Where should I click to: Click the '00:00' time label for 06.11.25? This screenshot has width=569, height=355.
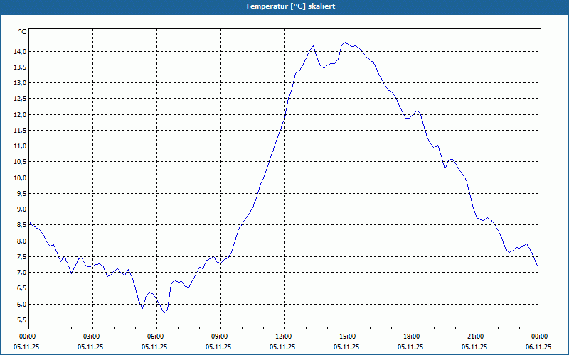click(538, 337)
